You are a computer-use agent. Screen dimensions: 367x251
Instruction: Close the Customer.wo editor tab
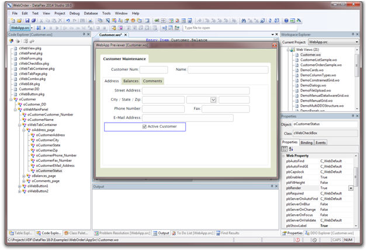[126, 34]
